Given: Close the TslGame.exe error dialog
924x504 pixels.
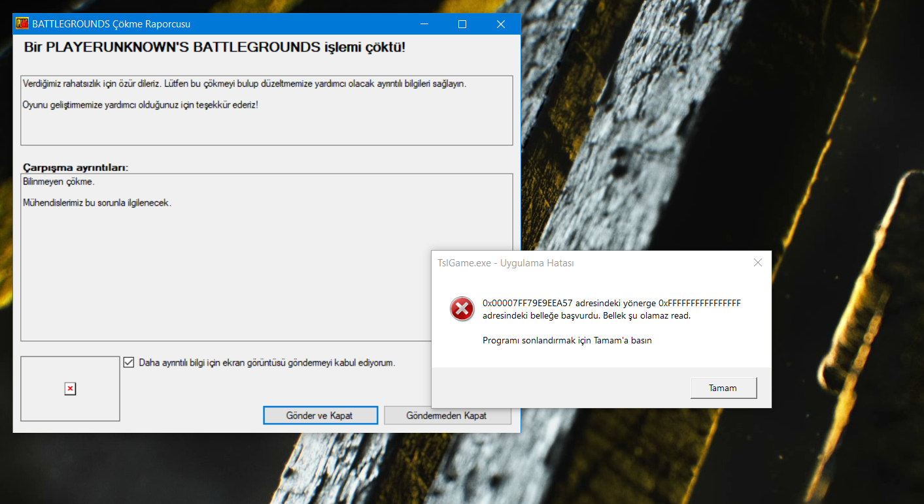Looking at the screenshot, I should (x=758, y=262).
